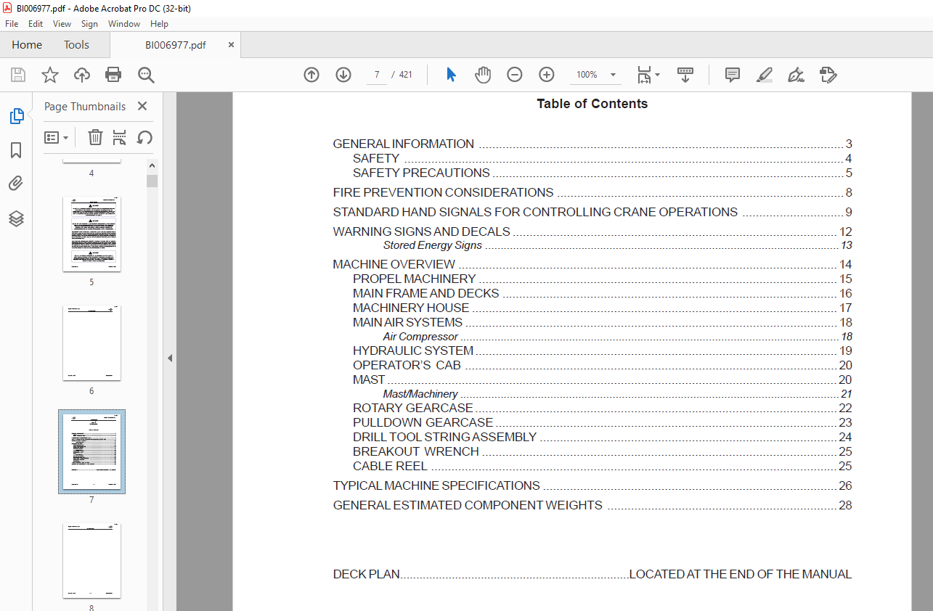
Task: Open the Find text magnifier icon
Action: tap(146, 75)
